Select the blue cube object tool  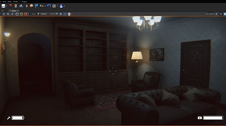point(8,14)
